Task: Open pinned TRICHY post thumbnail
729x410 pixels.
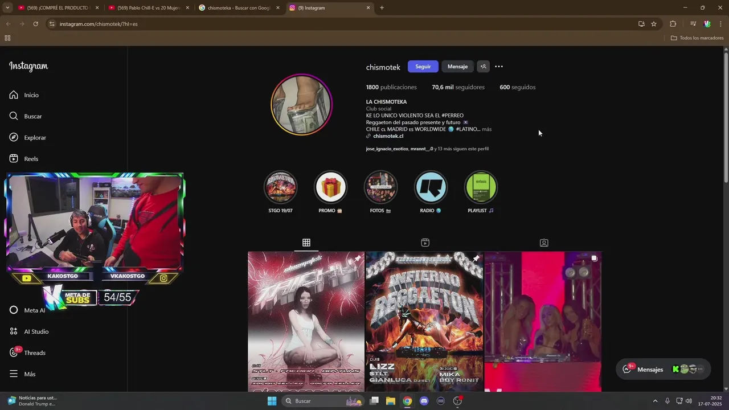Action: point(306,322)
